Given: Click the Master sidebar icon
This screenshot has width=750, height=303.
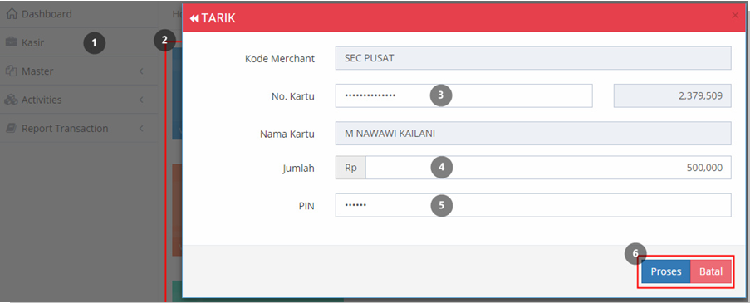Looking at the screenshot, I should (12, 71).
